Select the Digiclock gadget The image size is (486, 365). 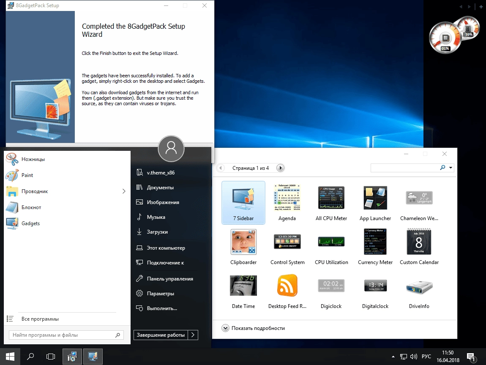pos(331,291)
